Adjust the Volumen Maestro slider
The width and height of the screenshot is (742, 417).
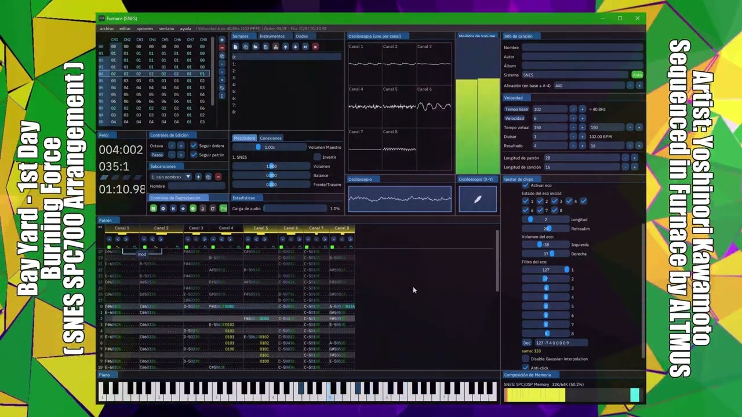coord(270,147)
